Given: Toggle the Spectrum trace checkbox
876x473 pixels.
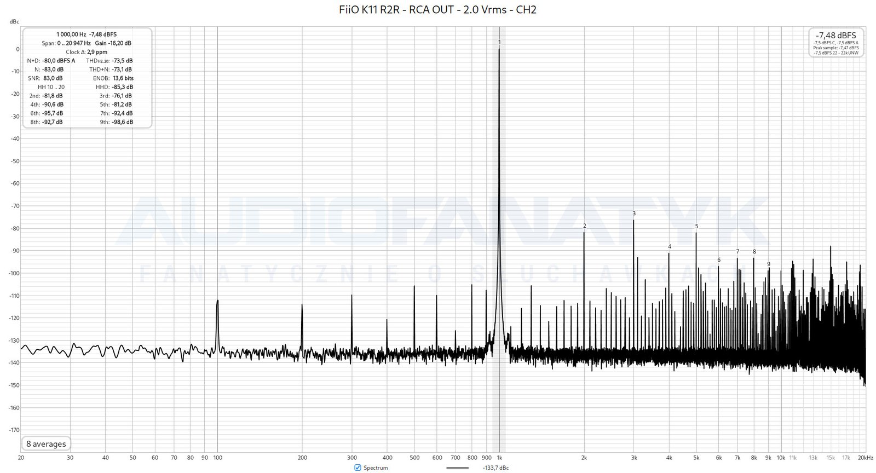Looking at the screenshot, I should (x=358, y=468).
